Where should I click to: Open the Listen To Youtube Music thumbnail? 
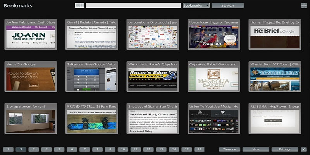tap(214, 121)
